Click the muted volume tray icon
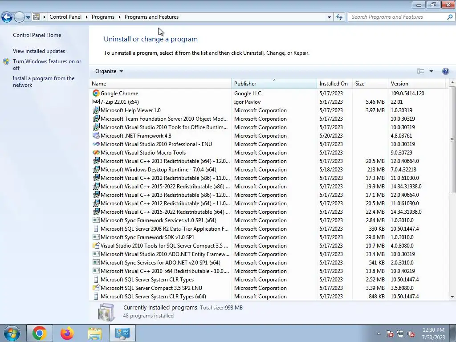 tap(411, 334)
